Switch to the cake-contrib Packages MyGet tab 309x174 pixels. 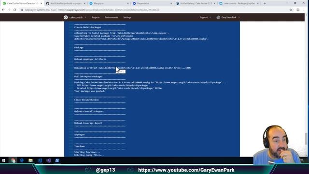pos(239,3)
